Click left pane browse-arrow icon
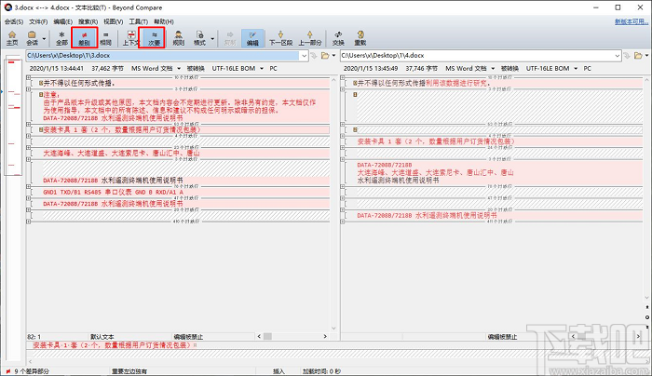 click(x=315, y=56)
